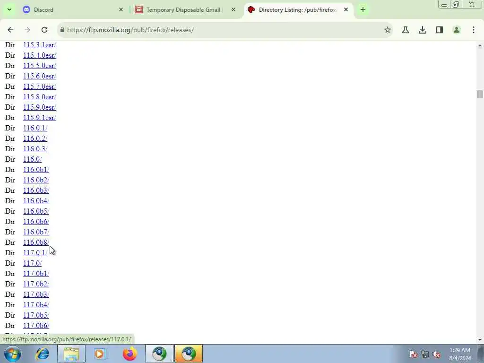
Task: Click the browser back arrow
Action: [10, 30]
